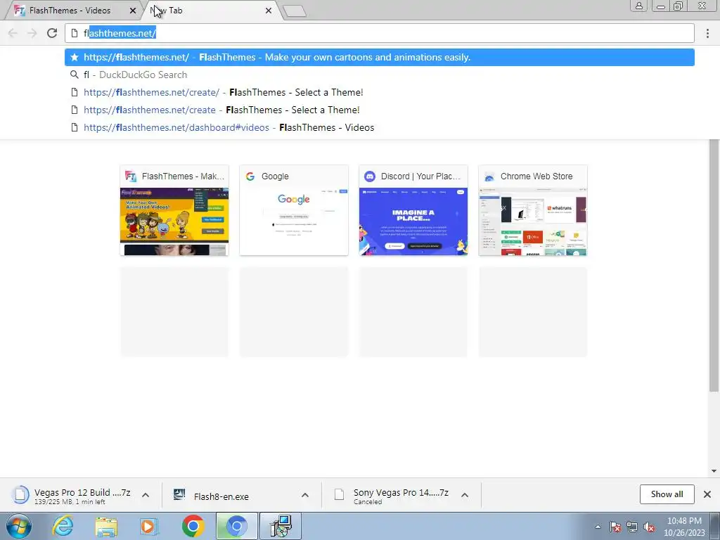Close the New Tab tab
This screenshot has height=540, width=720.
coord(269,11)
